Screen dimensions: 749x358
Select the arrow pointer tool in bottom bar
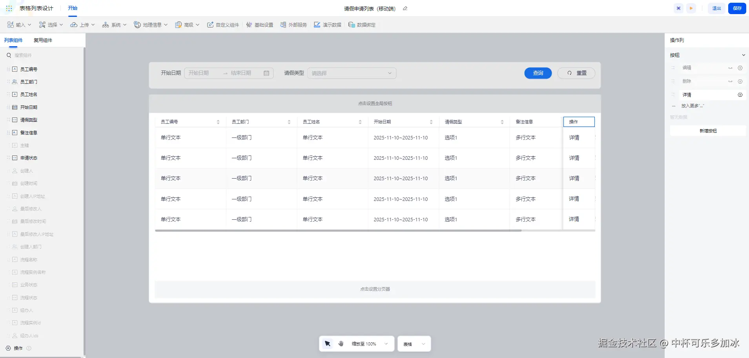[328, 344]
